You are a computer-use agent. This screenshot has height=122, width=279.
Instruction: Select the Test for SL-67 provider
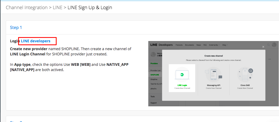coord(156,84)
